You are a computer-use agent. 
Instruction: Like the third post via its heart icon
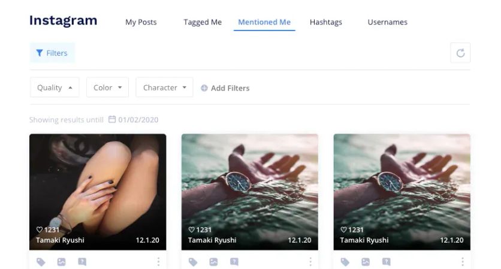(343, 229)
